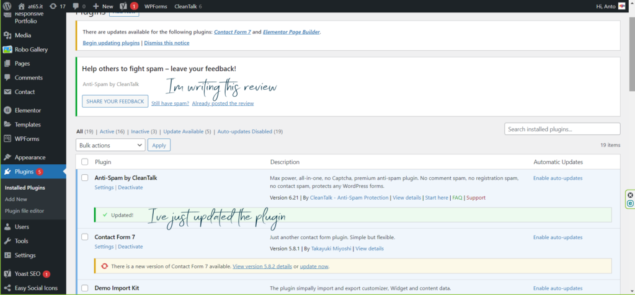This screenshot has height=295, width=635.
Task: Open the updates icon showing 17
Action: pyautogui.click(x=53, y=6)
